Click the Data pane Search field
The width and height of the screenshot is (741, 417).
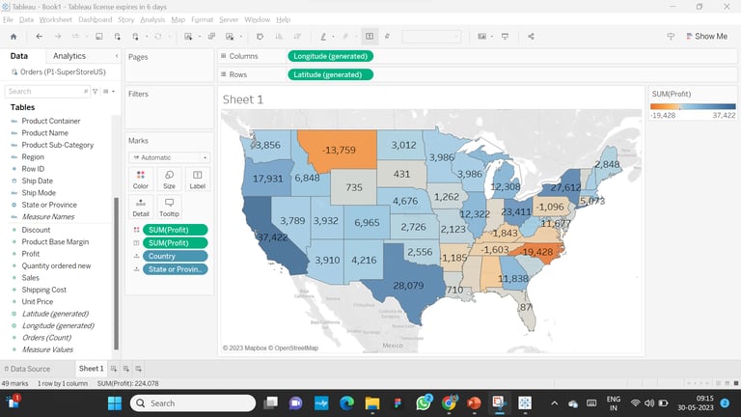(46, 92)
